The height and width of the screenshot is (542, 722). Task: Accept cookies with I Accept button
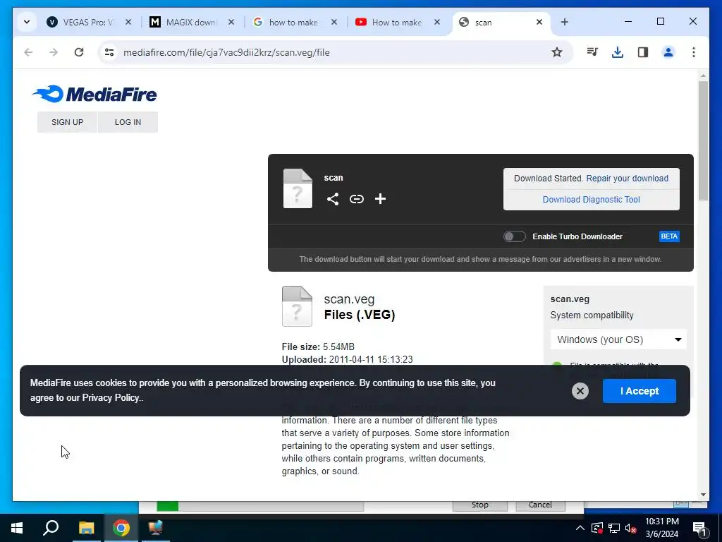pos(639,391)
